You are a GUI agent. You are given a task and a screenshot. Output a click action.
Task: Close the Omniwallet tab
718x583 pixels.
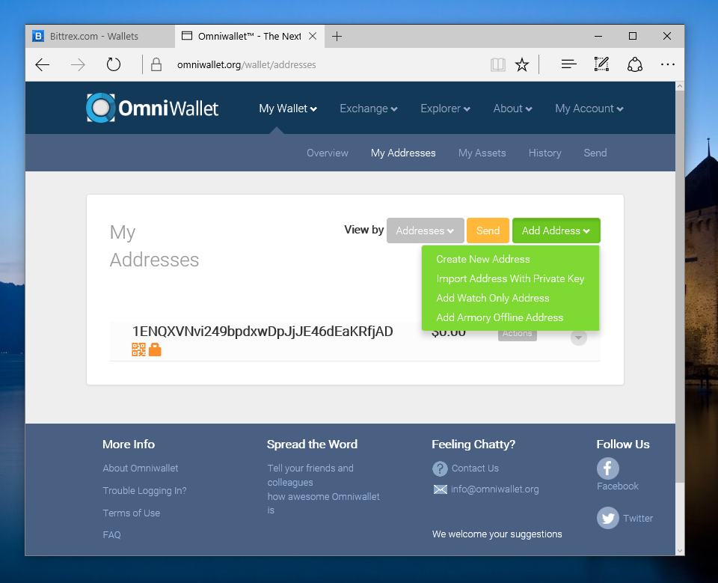(x=313, y=36)
